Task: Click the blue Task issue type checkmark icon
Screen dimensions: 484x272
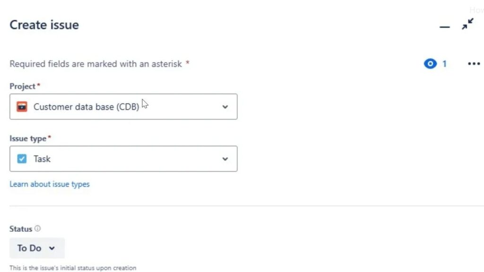Action: pos(21,159)
